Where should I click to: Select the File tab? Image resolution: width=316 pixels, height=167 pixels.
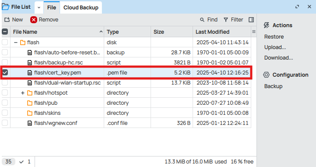[x=52, y=7]
